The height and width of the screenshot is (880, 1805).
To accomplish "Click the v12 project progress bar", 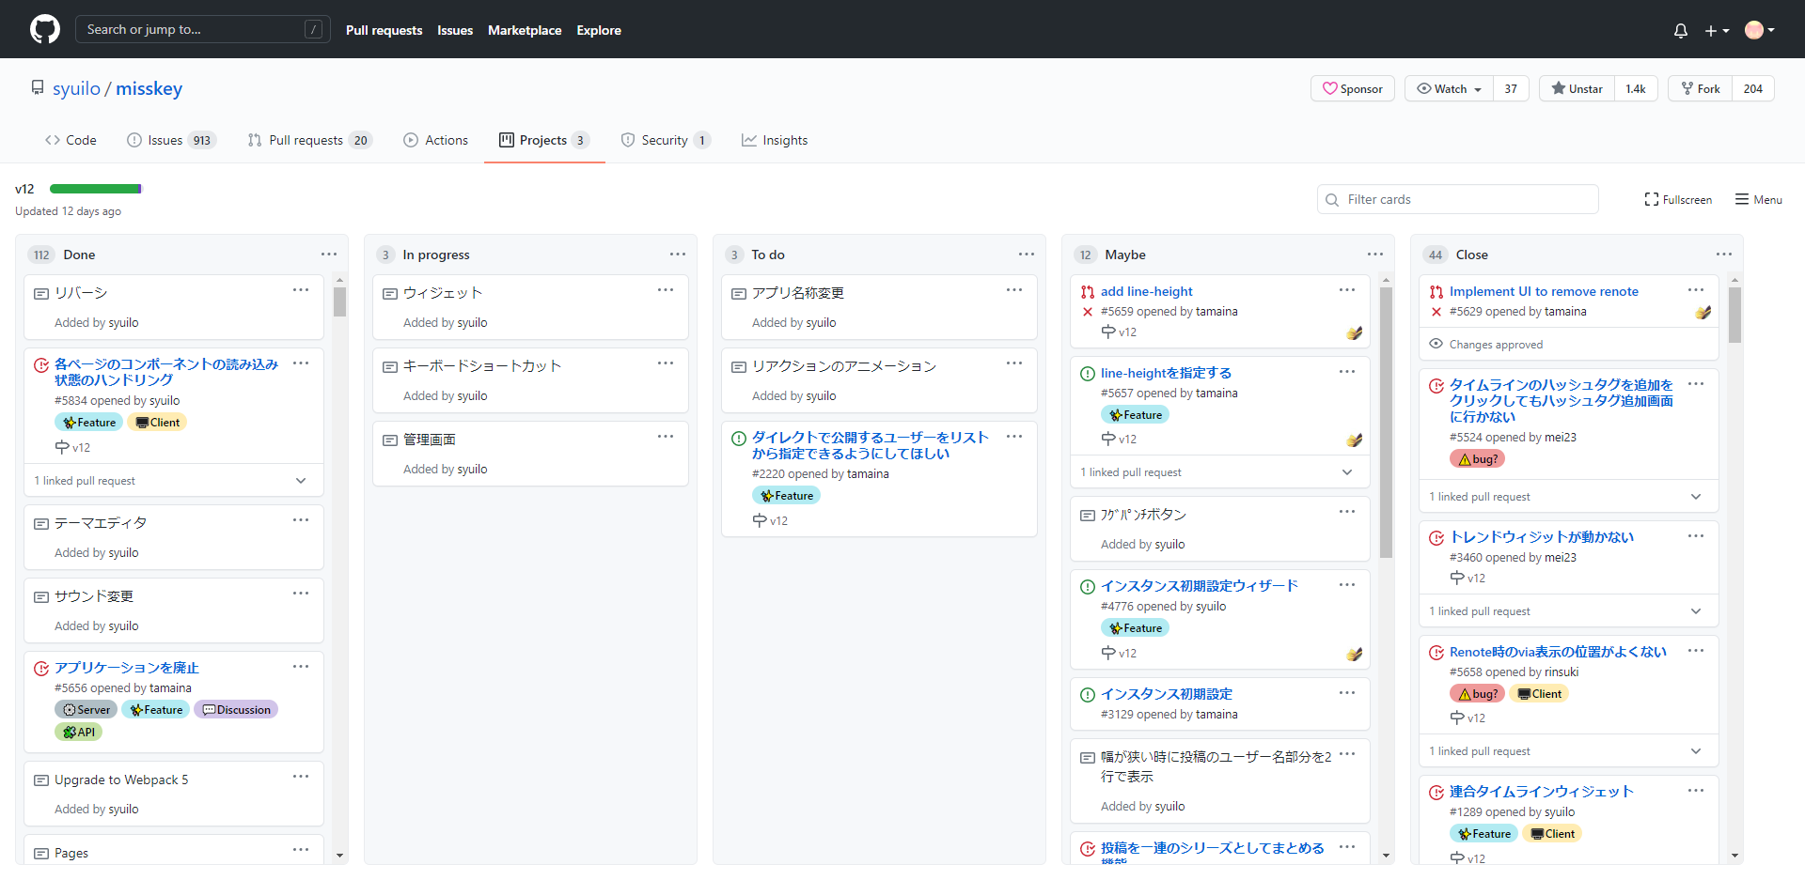I will [x=96, y=189].
